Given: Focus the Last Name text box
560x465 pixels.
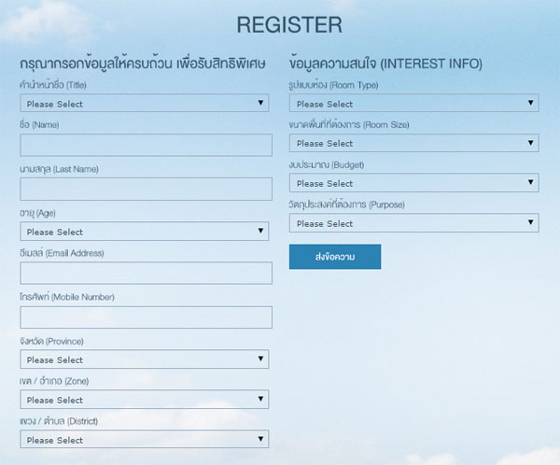Looking at the screenshot, I should (x=145, y=189).
